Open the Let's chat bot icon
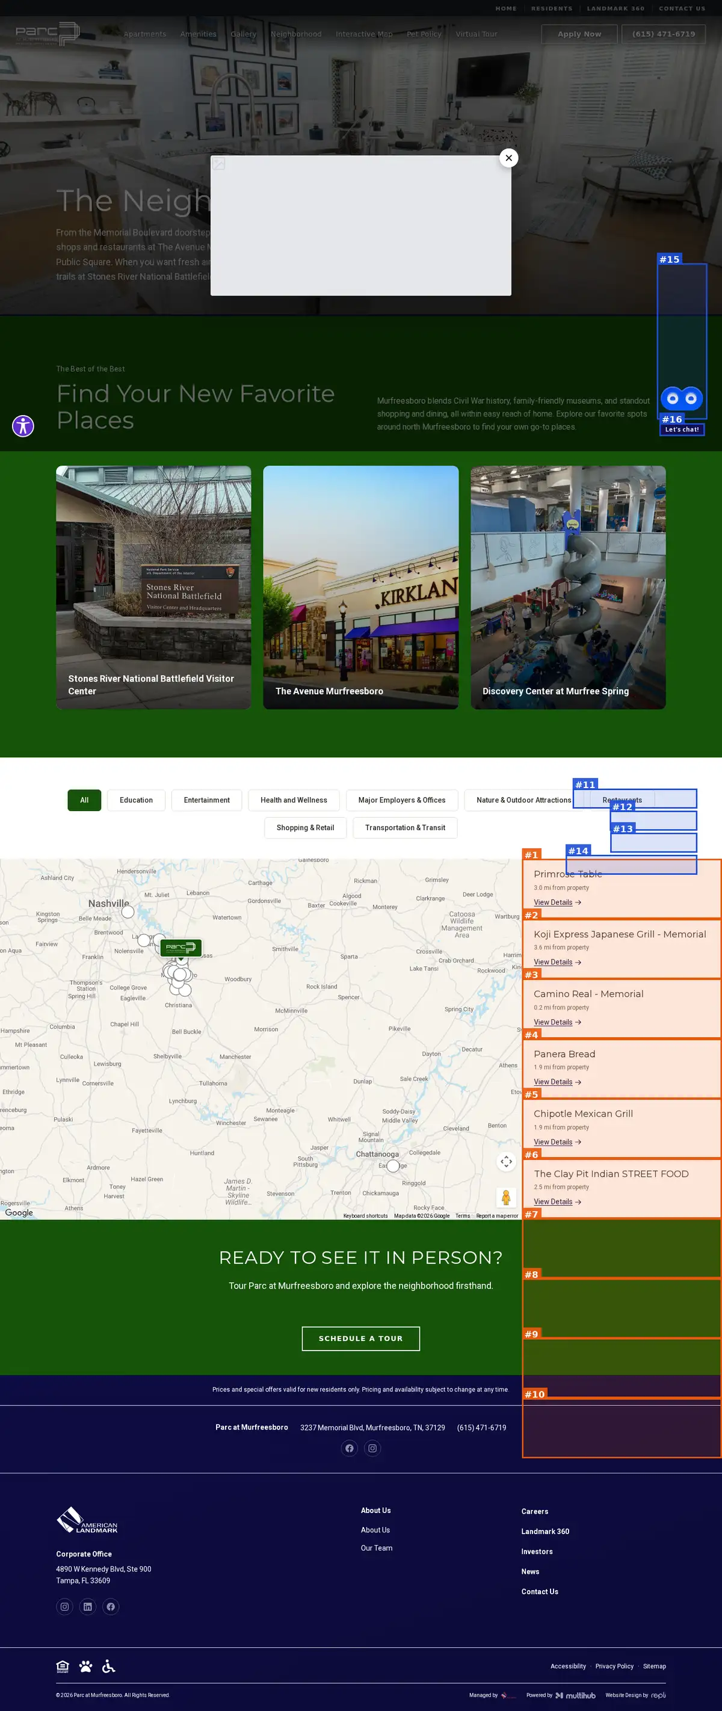Image resolution: width=722 pixels, height=1711 pixels. click(682, 398)
